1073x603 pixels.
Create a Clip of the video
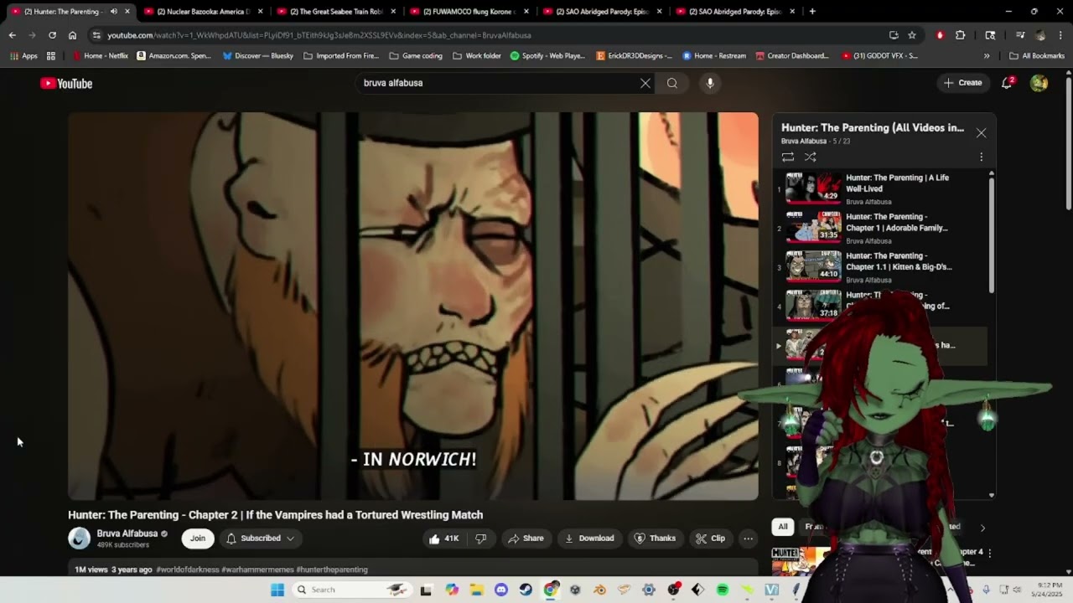(x=710, y=539)
